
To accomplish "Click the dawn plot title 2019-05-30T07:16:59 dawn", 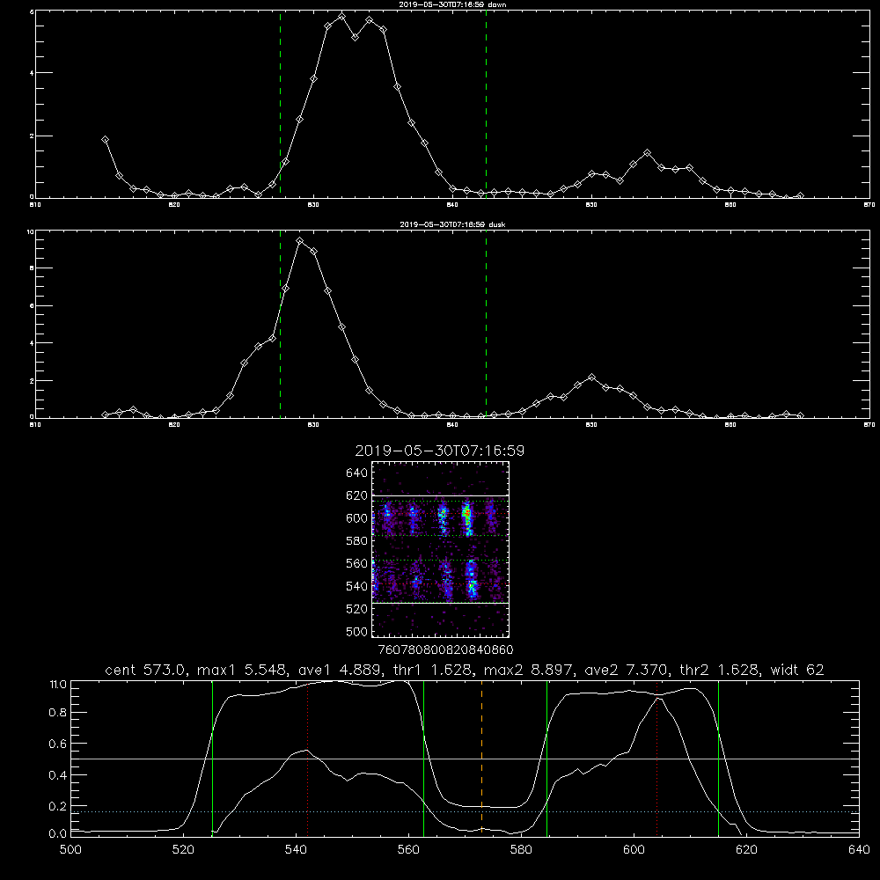I will [x=452, y=4].
